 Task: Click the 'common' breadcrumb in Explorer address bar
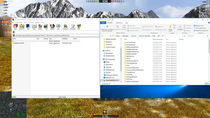[x=134, y=36]
